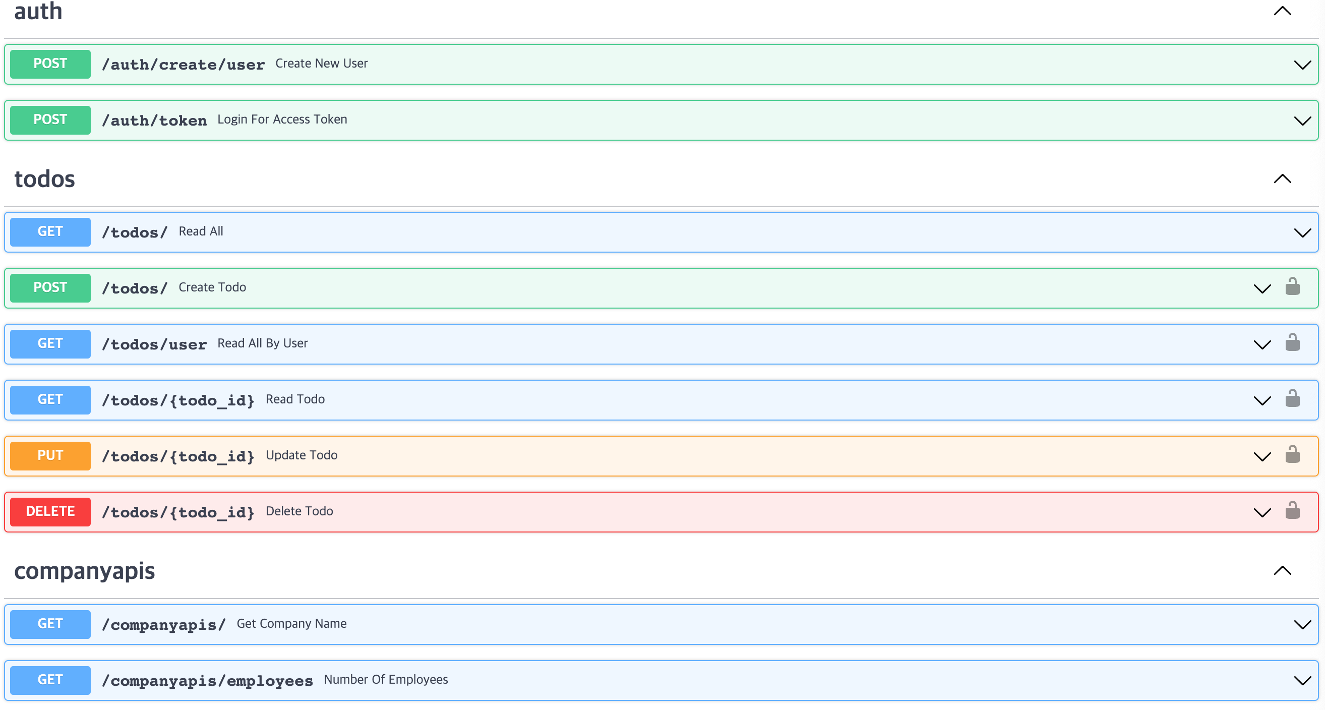Click the 'Read All By User' description

262,343
